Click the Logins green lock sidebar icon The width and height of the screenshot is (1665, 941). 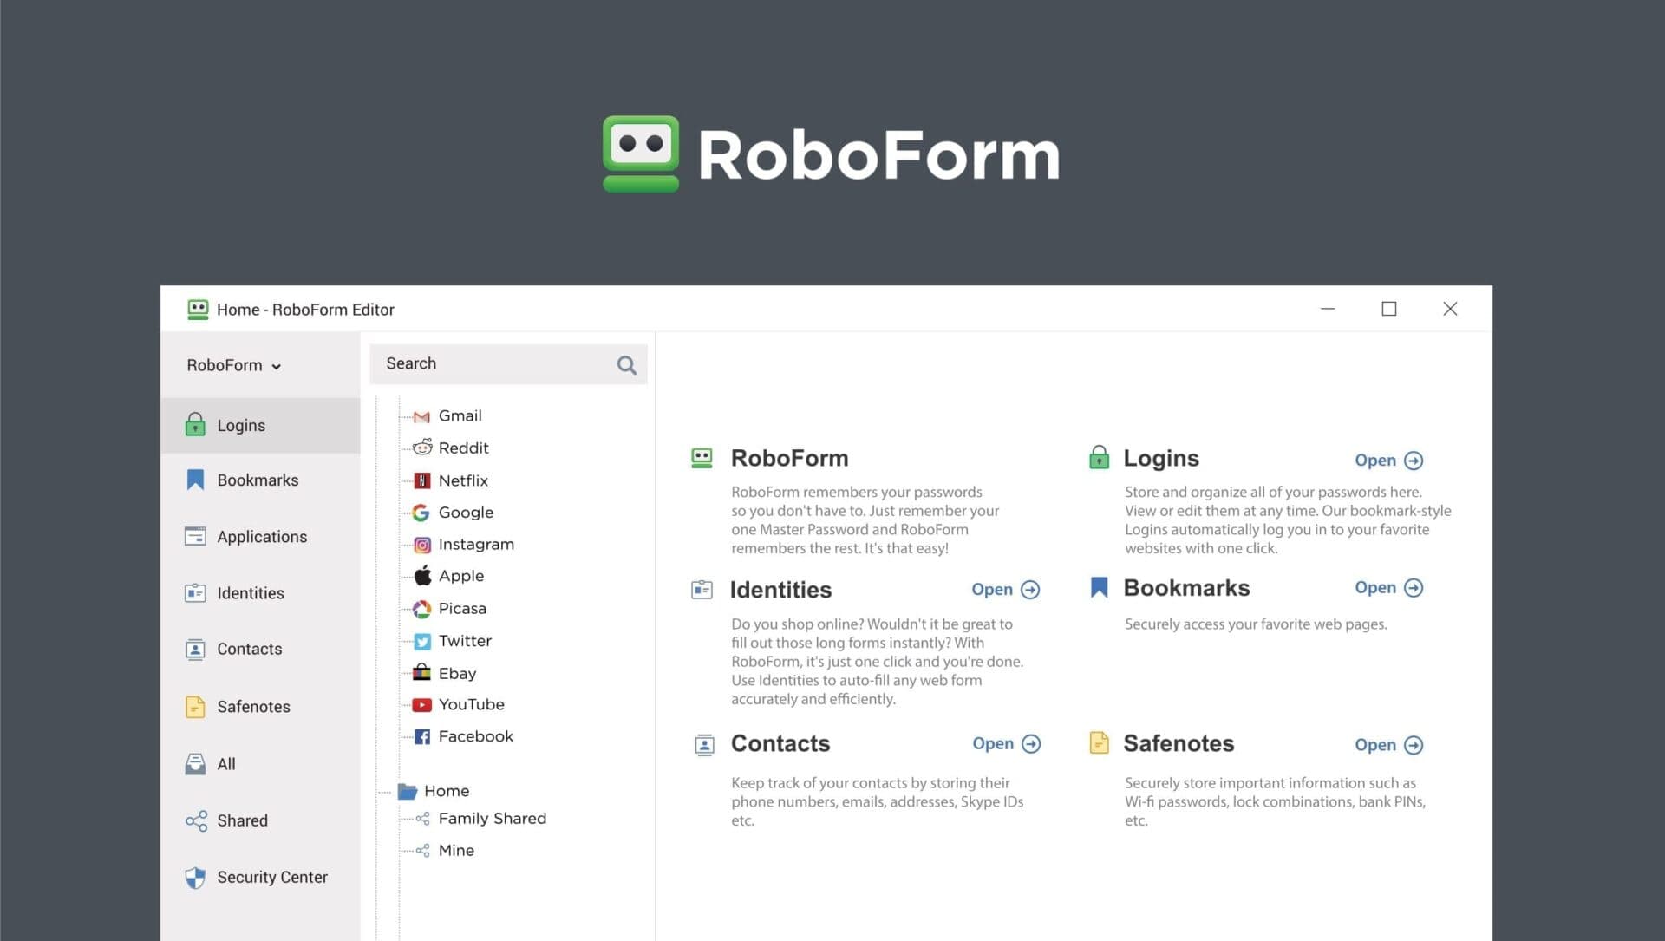(195, 424)
